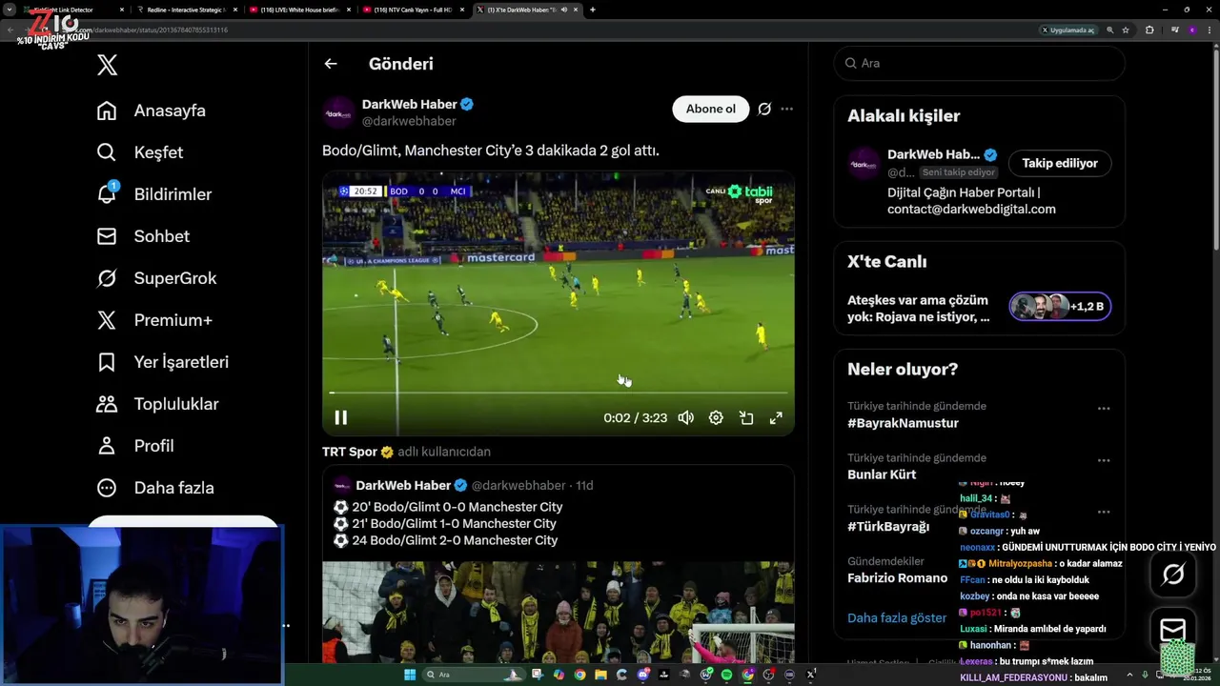Open video settings gear
The width and height of the screenshot is (1220, 686).
click(x=716, y=417)
